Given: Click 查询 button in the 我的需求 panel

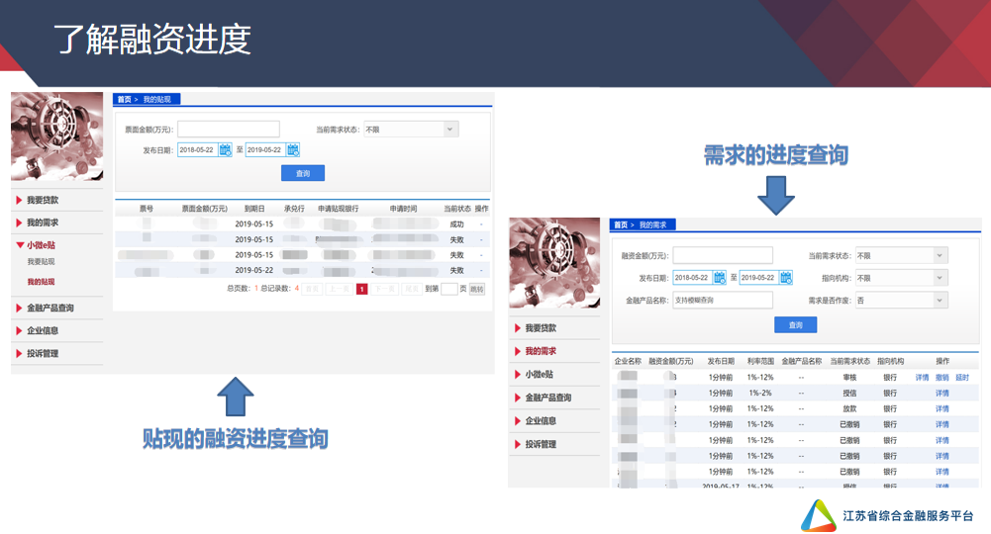Looking at the screenshot, I should [x=795, y=324].
